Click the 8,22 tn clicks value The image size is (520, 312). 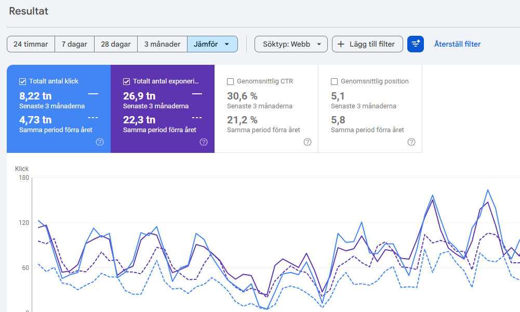tap(35, 96)
